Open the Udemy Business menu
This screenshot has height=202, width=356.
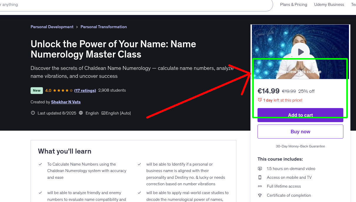(329, 4)
